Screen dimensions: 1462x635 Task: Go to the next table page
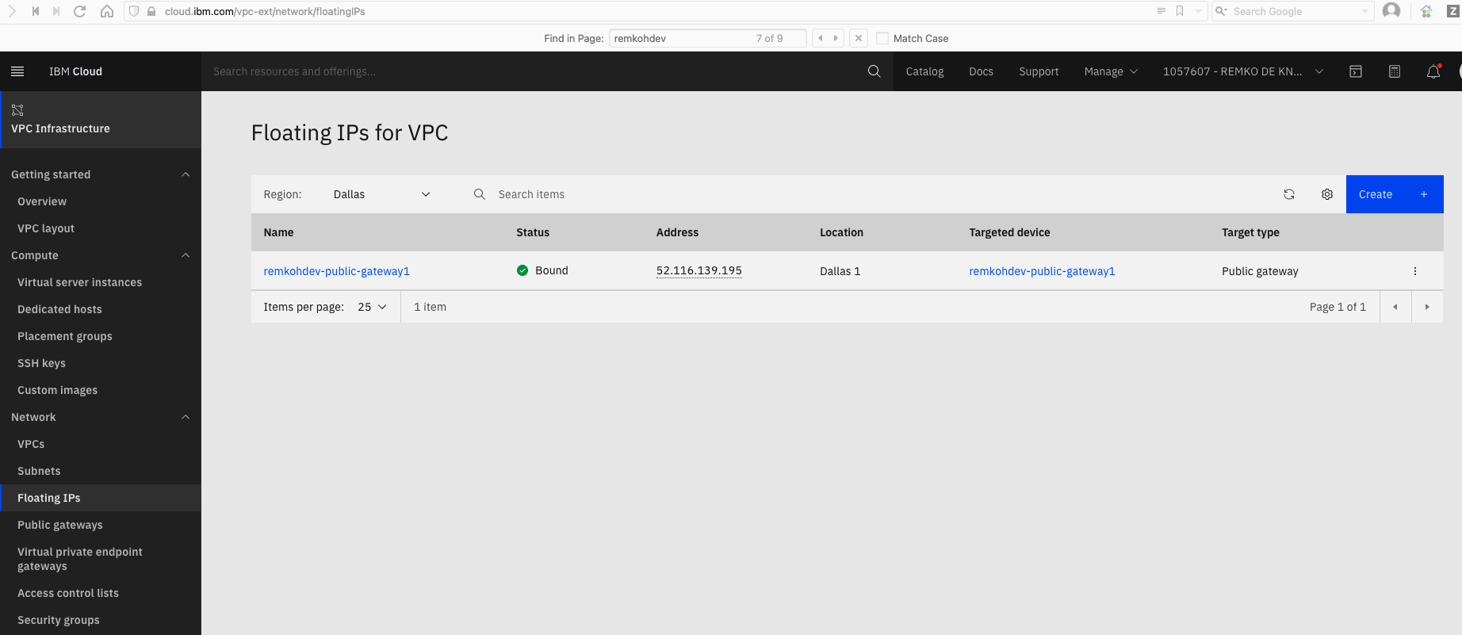coord(1427,307)
